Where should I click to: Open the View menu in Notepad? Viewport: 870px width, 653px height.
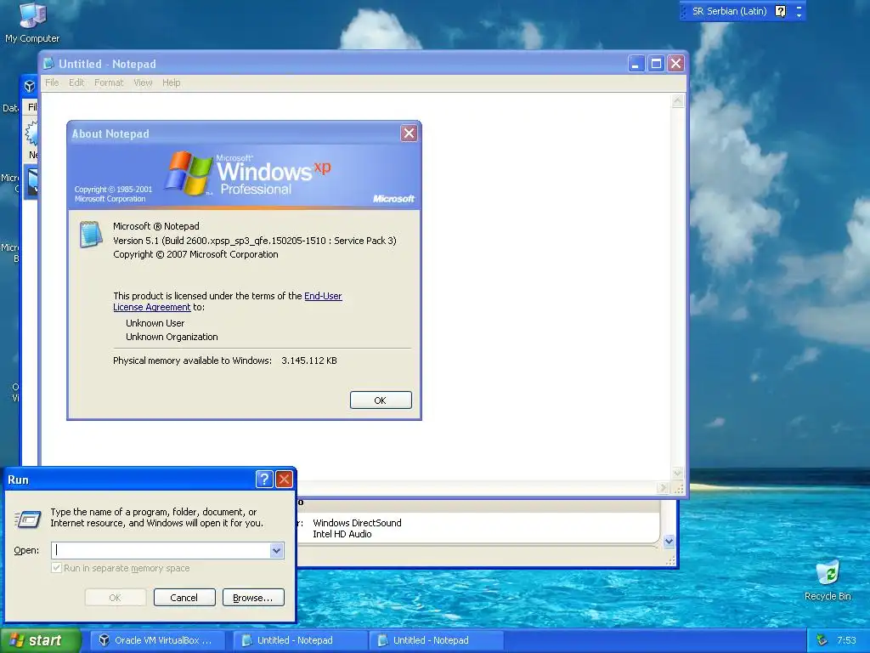tap(143, 82)
